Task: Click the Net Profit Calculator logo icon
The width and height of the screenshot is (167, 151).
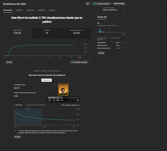Action: pos(72,62)
